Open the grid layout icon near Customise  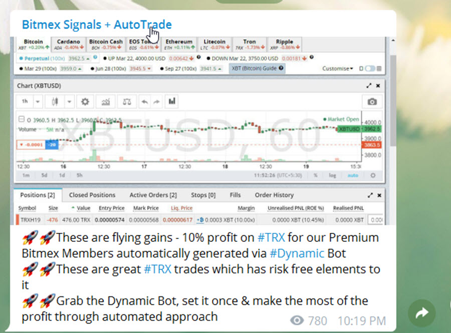click(379, 69)
